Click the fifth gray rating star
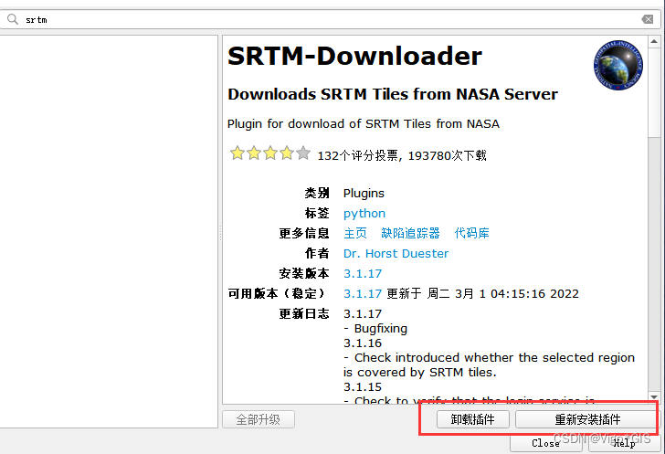 click(x=303, y=153)
